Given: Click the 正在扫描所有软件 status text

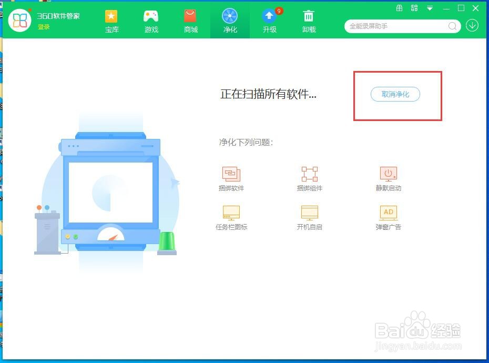Looking at the screenshot, I should tap(268, 94).
